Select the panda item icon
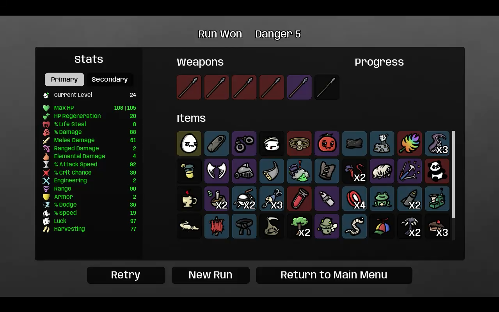This screenshot has height=312, width=499. click(x=437, y=171)
